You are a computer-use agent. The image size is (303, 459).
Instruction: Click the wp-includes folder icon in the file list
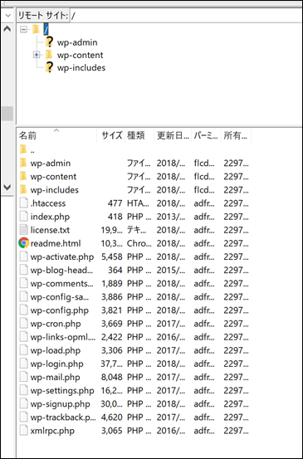point(23,190)
